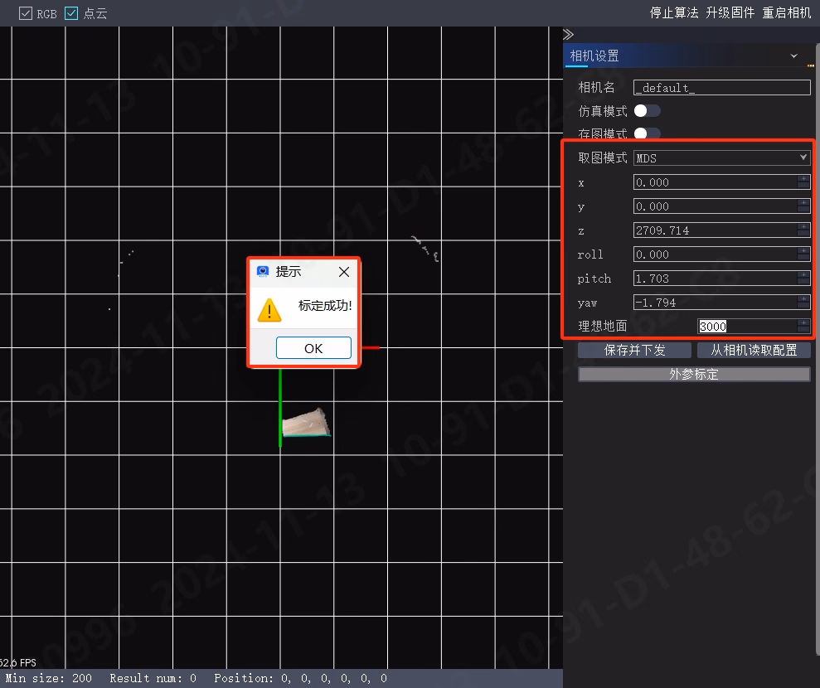Toggle the 点云 point cloud checkbox
This screenshot has width=820, height=688.
71,13
